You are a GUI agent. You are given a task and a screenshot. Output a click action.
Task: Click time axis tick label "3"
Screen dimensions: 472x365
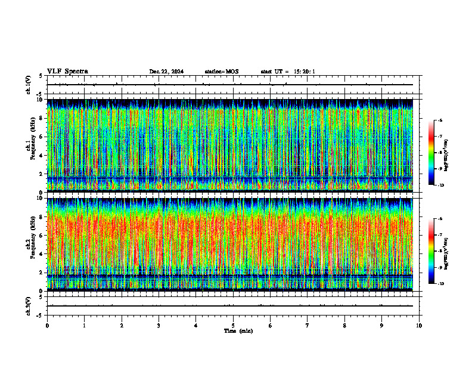click(x=159, y=326)
